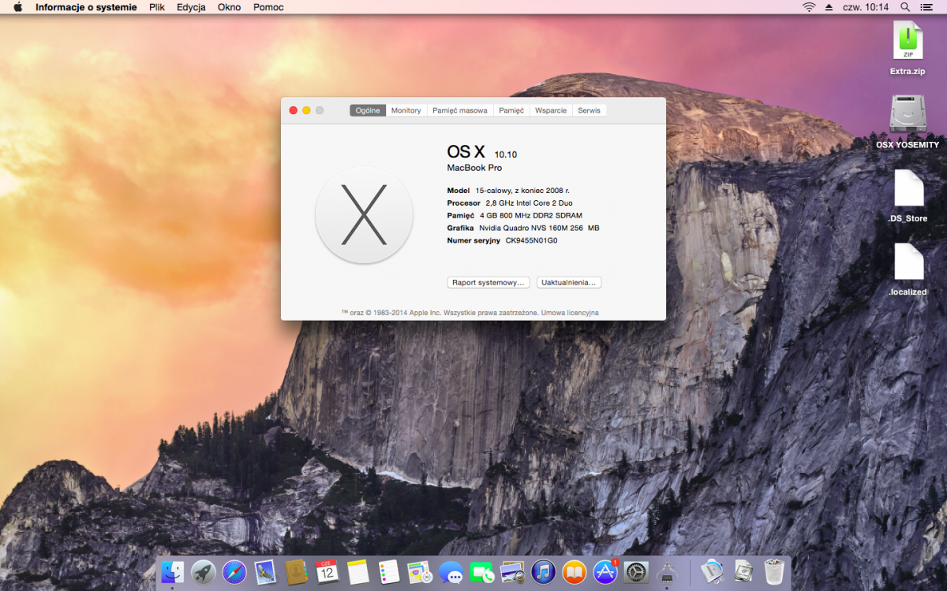Click the Pamięć value 4 GB 800 MHz DDR2 SDRAM
The image size is (947, 591).
click(531, 215)
